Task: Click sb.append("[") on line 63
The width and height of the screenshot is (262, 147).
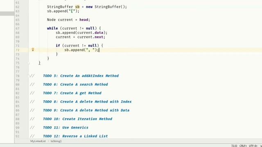Action: click(63, 11)
